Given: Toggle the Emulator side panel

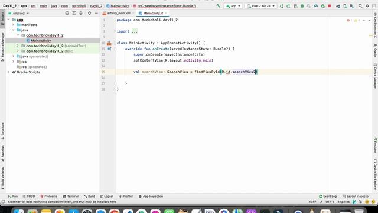Looking at the screenshot, I should (376, 144).
